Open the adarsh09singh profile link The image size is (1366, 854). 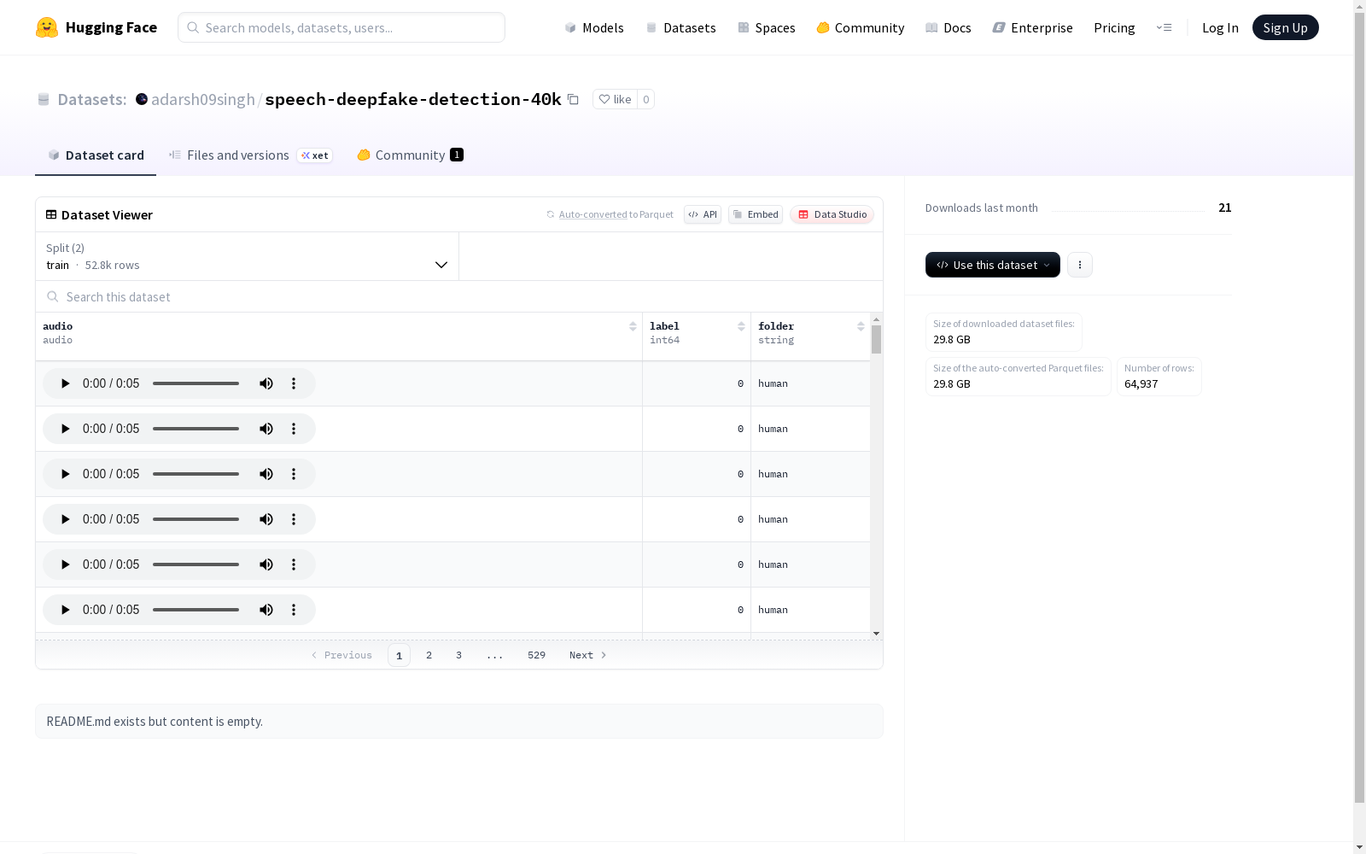tap(203, 99)
